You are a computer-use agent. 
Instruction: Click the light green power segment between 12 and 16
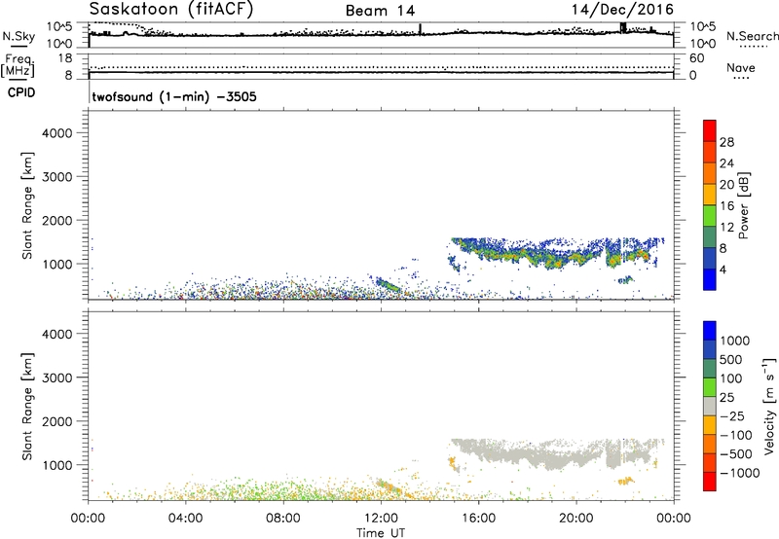(710, 216)
